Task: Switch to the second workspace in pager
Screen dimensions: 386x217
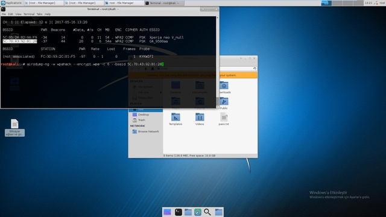Action: pos(337,3)
